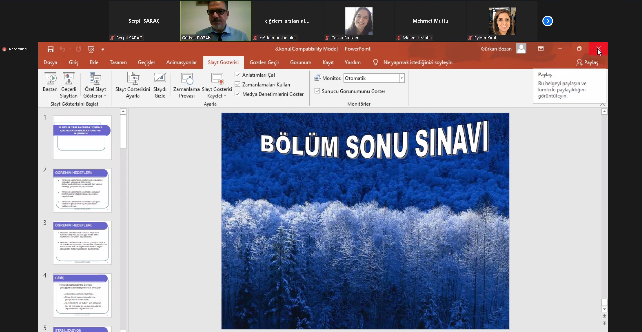Toggle Medya Denetimlerini Göster checkbox
This screenshot has width=642, height=332.
238,94
